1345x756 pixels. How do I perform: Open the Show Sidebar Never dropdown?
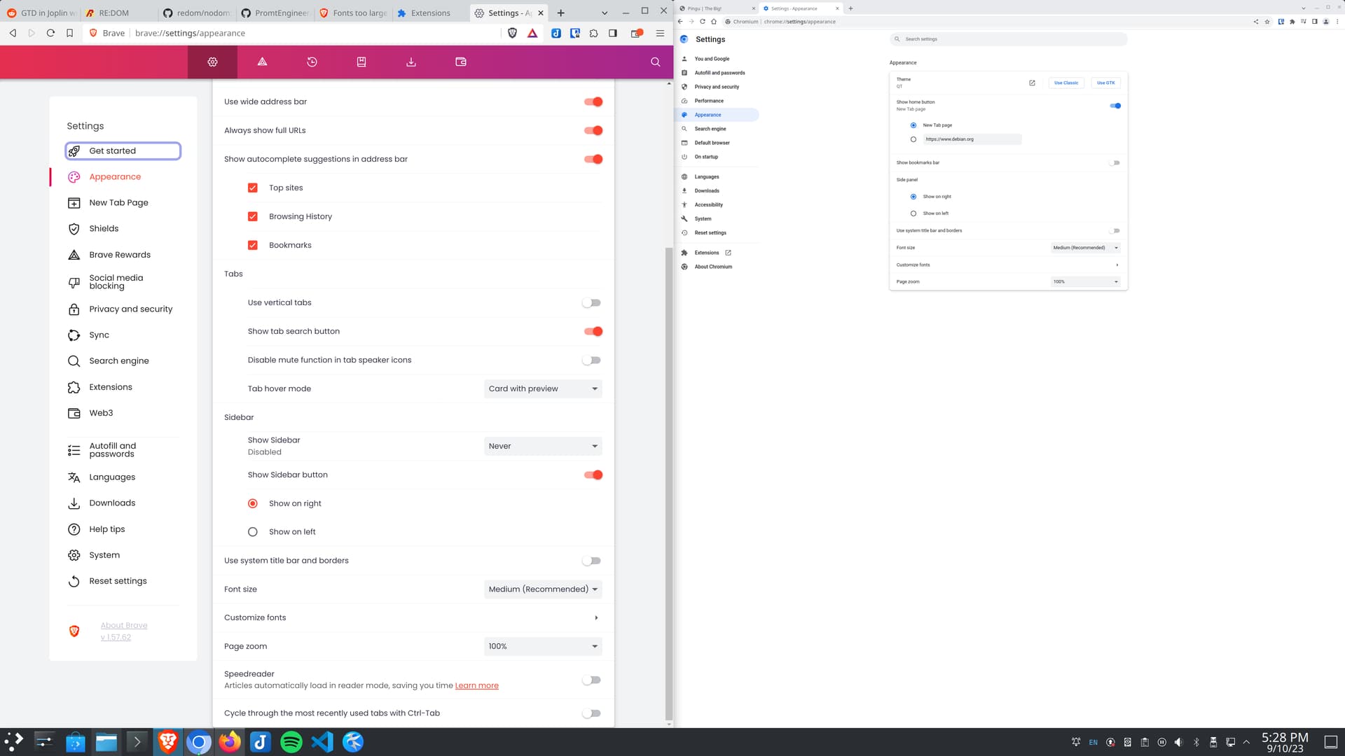pyautogui.click(x=543, y=446)
